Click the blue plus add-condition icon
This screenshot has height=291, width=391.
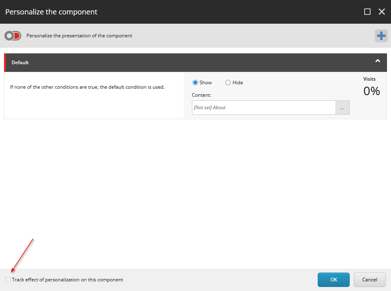pyautogui.click(x=381, y=36)
